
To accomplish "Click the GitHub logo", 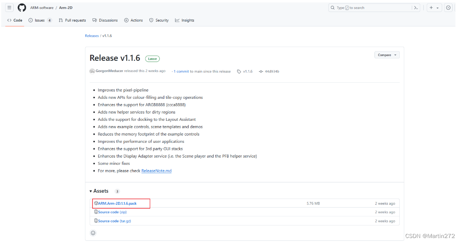I will (22, 8).
